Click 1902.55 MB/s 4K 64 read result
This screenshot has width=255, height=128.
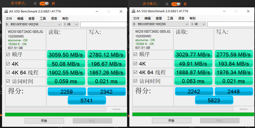(x=66, y=72)
